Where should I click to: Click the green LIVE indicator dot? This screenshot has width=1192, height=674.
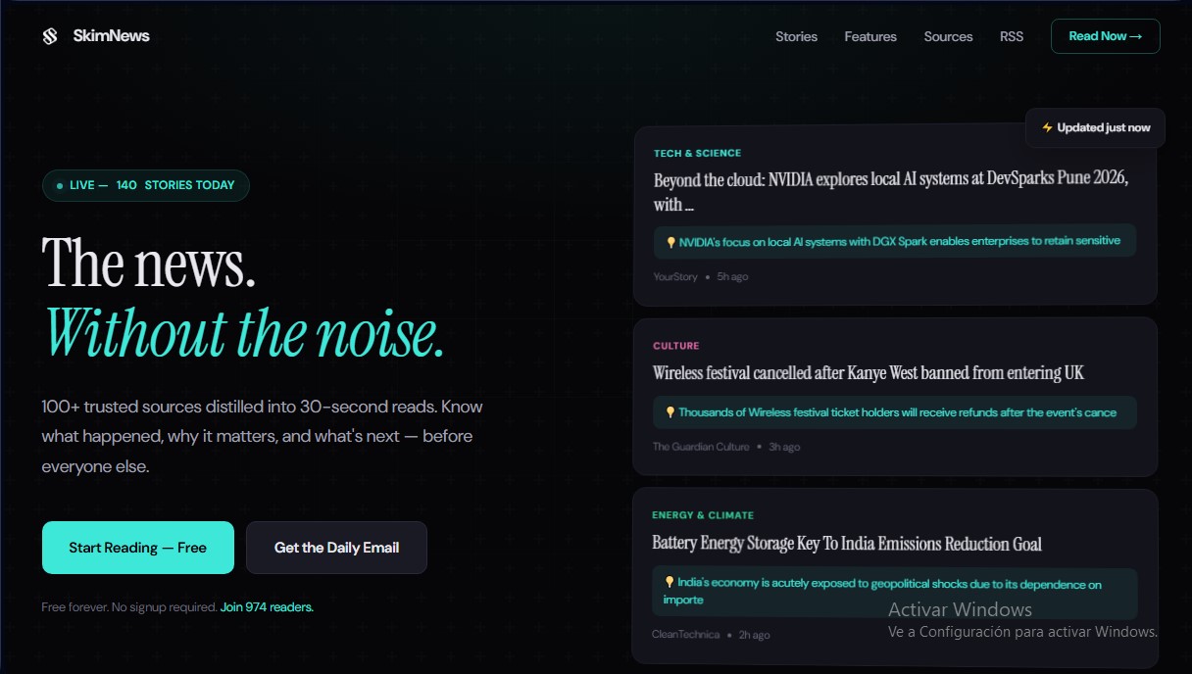59,185
